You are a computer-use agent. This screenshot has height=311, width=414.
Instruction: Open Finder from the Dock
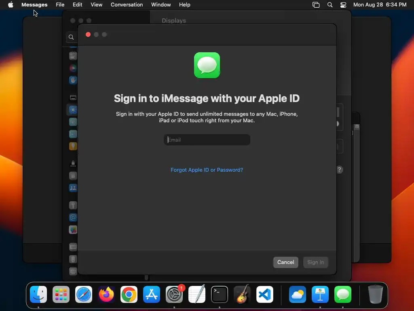38,294
